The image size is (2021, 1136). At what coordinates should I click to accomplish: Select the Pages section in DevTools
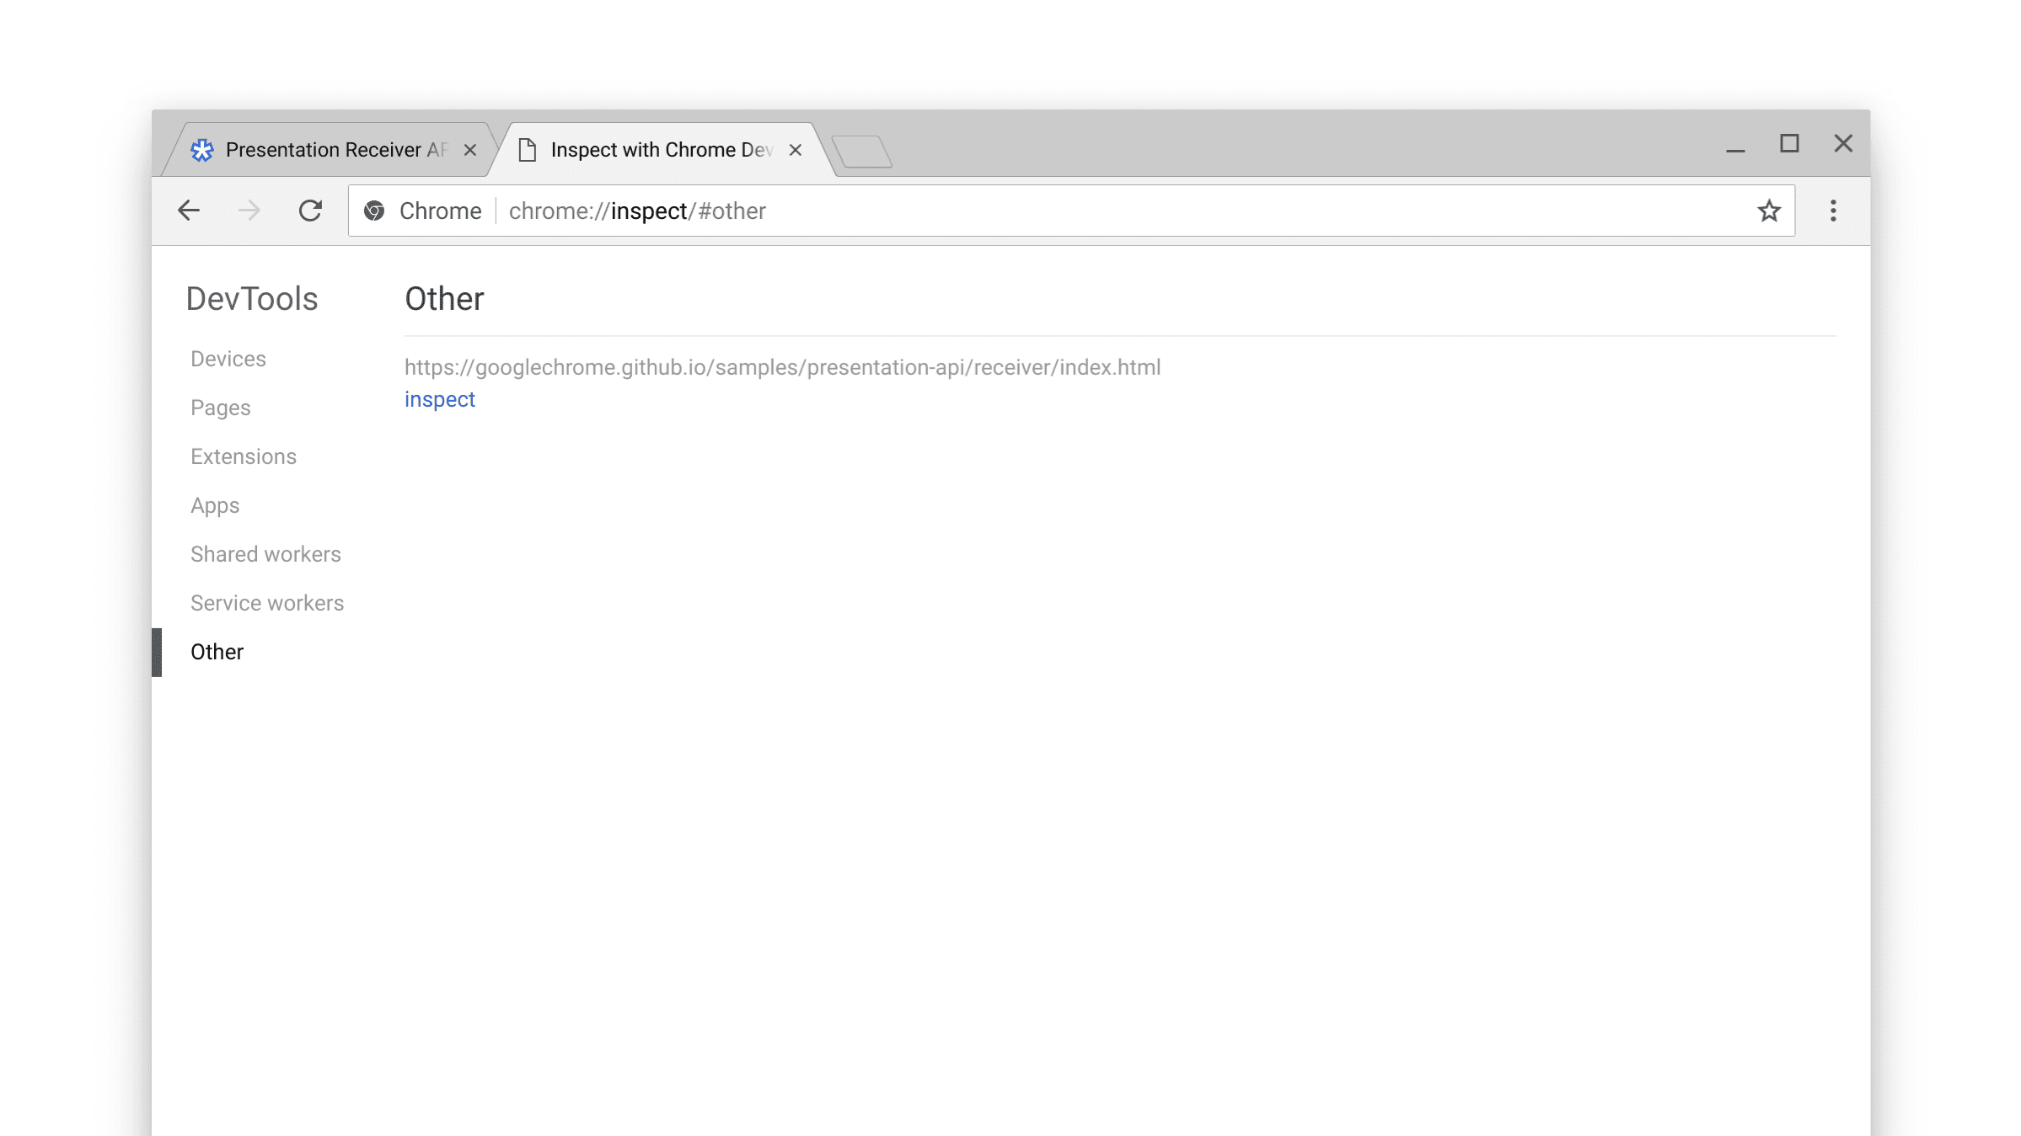click(221, 407)
